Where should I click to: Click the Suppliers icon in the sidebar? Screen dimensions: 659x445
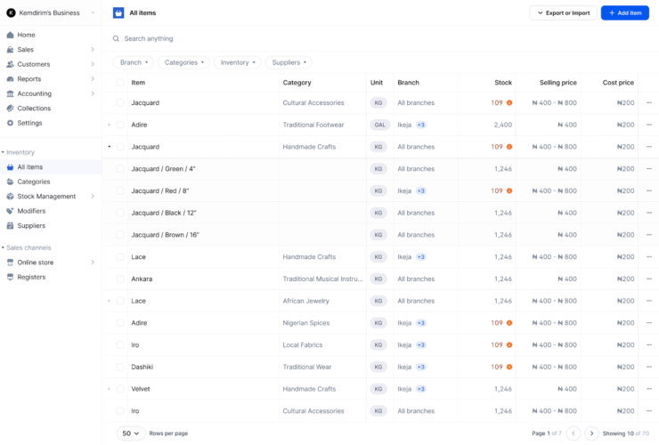tap(11, 226)
